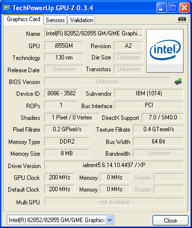
Task: Click the Close button
Action: click(170, 220)
